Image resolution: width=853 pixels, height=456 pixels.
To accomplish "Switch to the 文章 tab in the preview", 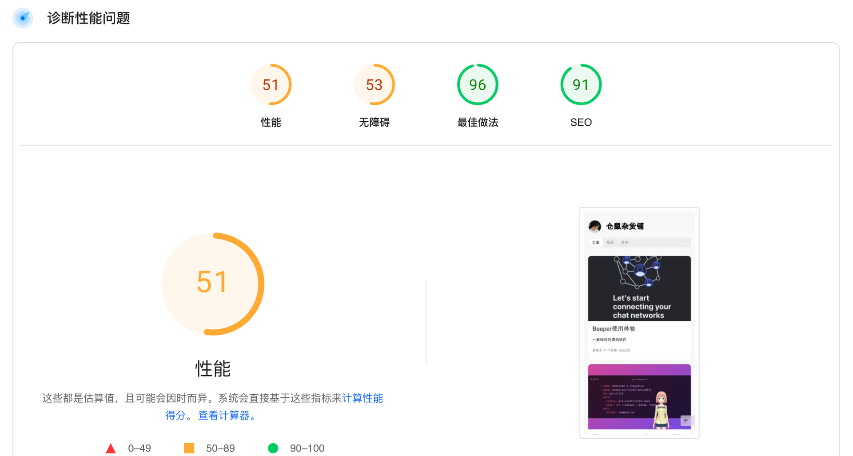I will pyautogui.click(x=595, y=243).
